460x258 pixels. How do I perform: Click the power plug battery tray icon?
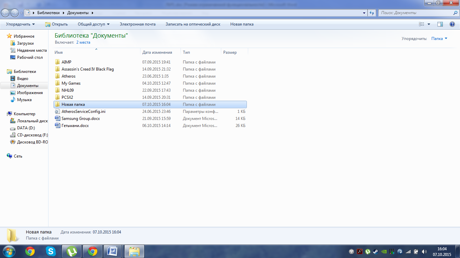[416, 251]
